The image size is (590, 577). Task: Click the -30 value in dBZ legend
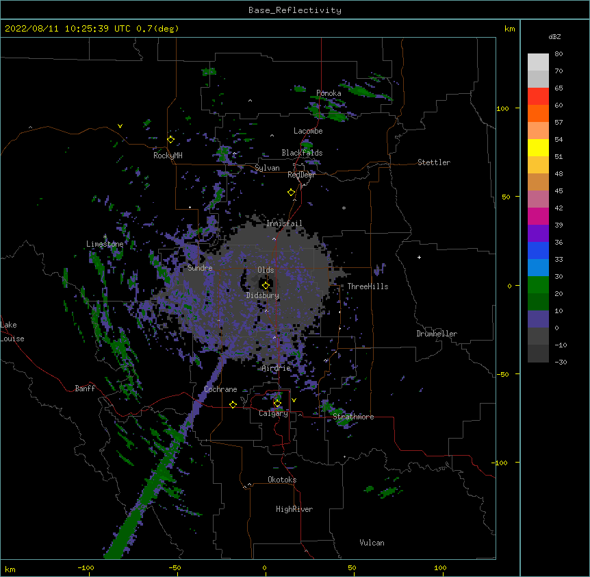pyautogui.click(x=561, y=362)
